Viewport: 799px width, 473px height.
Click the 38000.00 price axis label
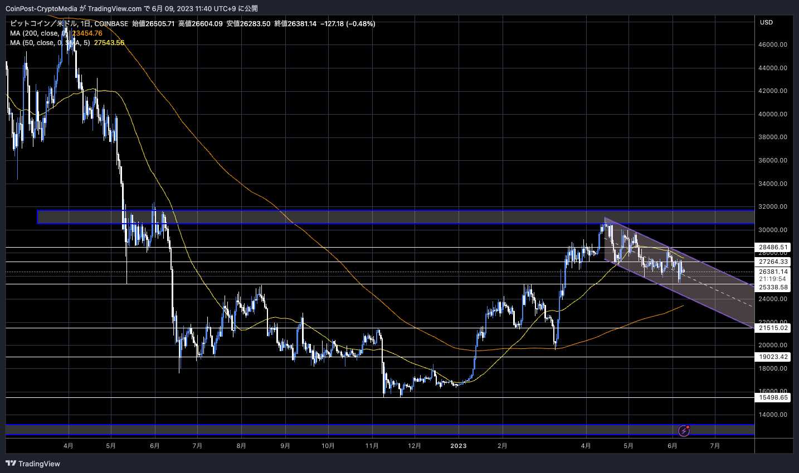773,137
